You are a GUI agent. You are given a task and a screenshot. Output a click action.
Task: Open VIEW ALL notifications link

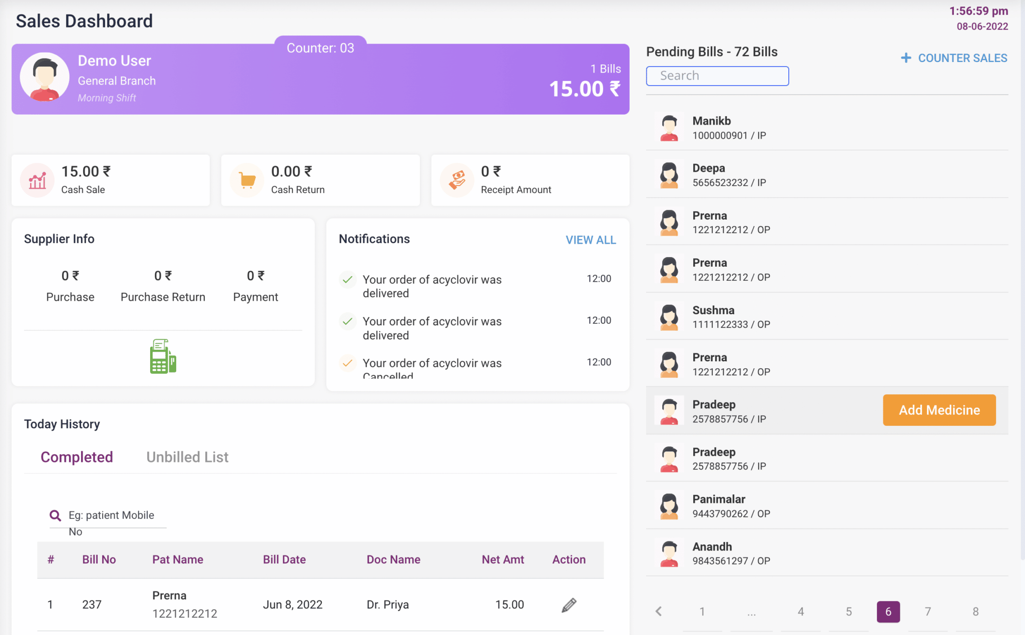[x=591, y=240]
